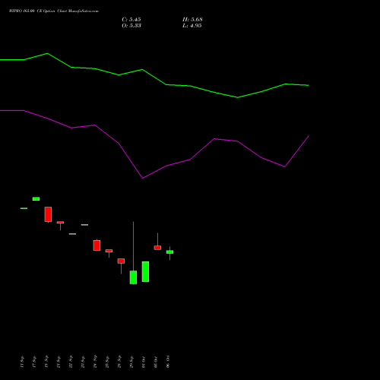Click the '21 Sep' date axis label
Viewport: 380px width, 380px height.
59,362
